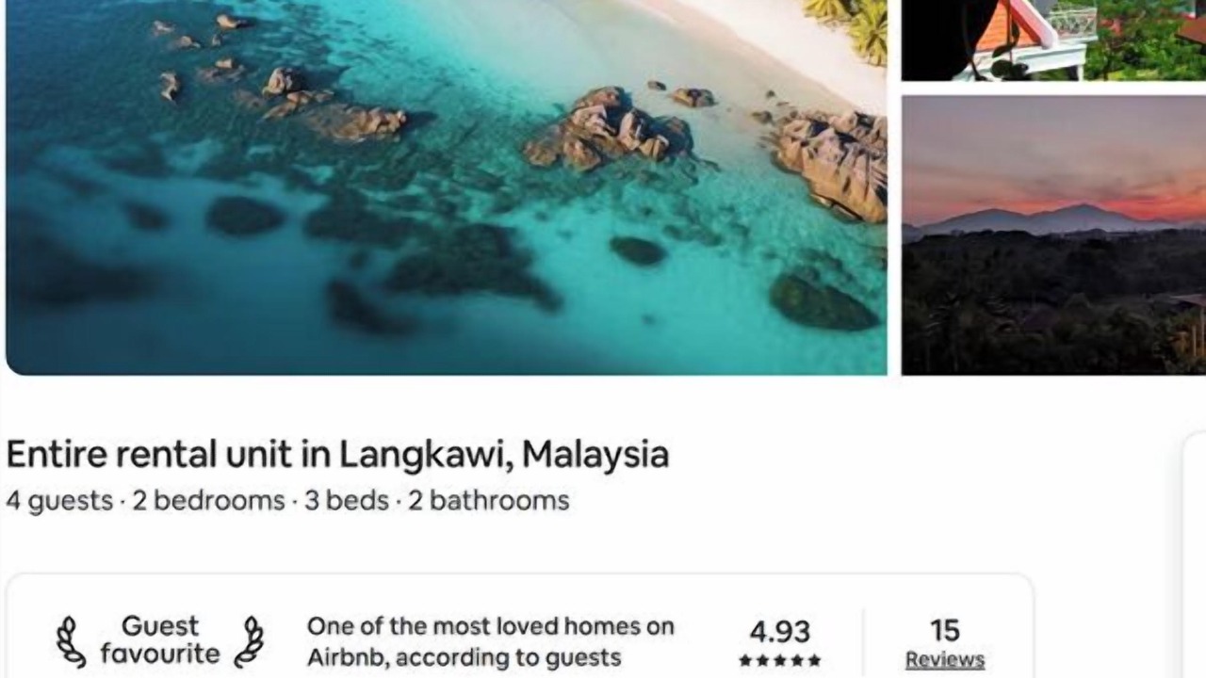Click the "Guest favourite" badge label

(160, 639)
